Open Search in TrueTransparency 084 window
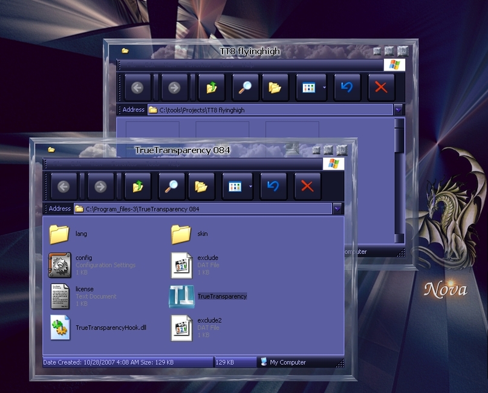This screenshot has width=488, height=393. pos(172,186)
